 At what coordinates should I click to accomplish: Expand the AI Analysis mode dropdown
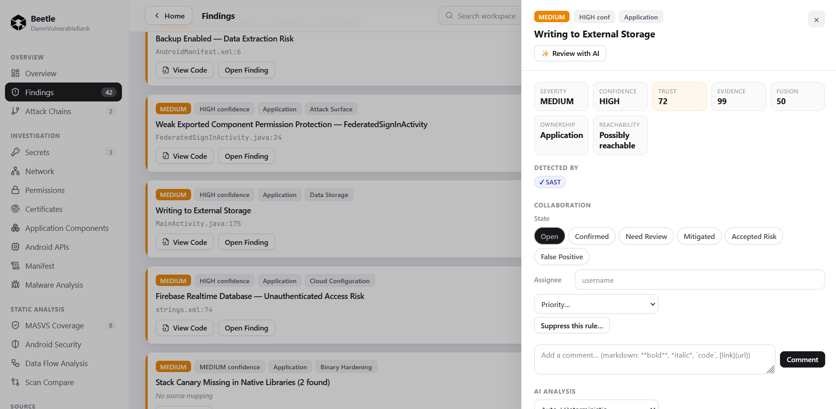[596, 404]
